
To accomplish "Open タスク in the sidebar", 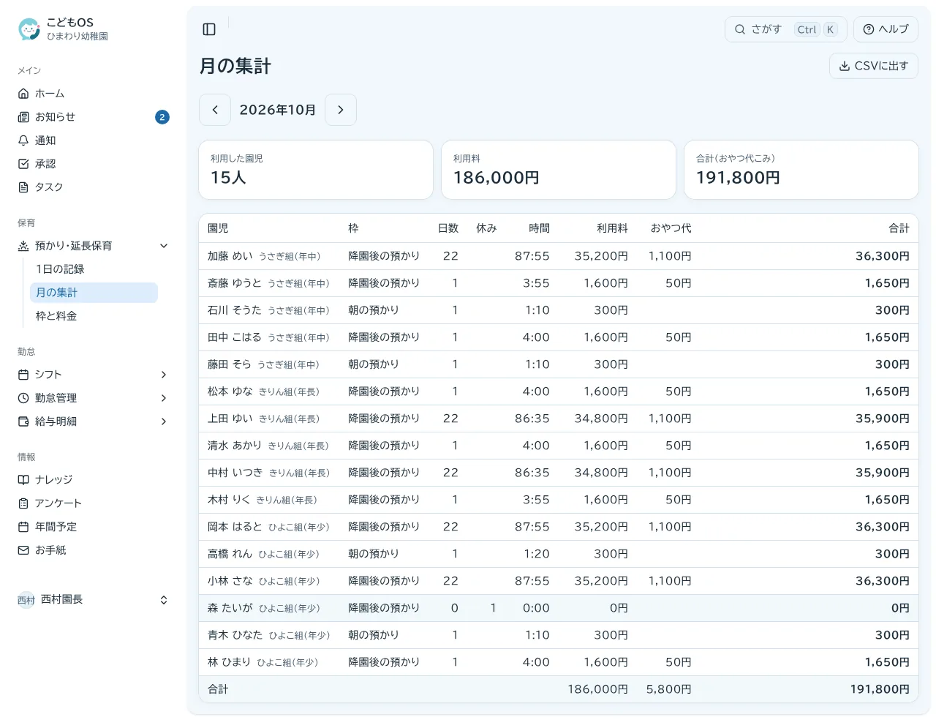I will tap(94, 187).
